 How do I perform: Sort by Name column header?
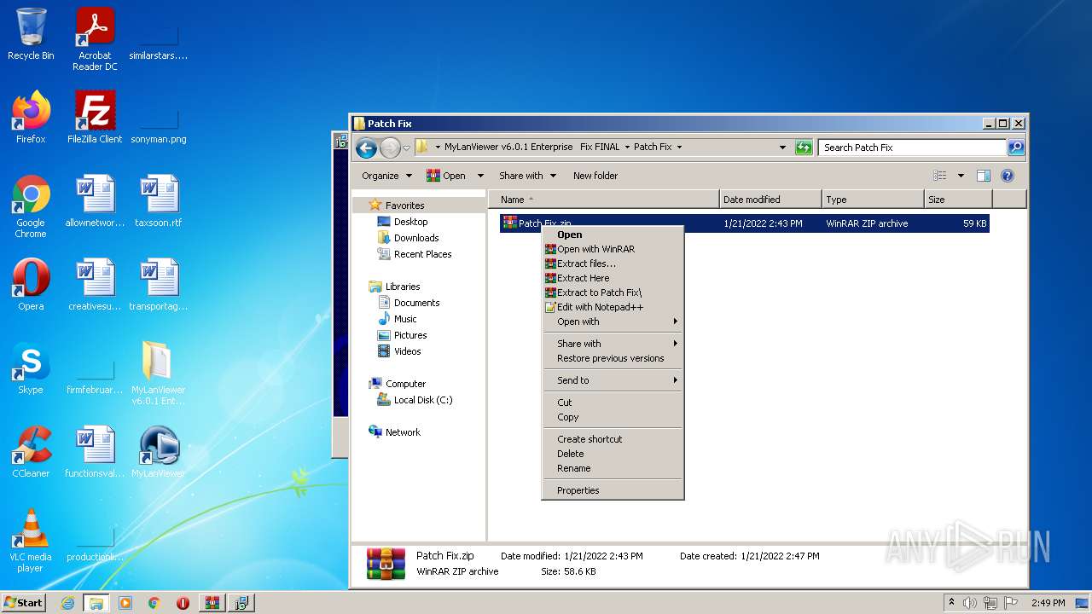pos(604,200)
